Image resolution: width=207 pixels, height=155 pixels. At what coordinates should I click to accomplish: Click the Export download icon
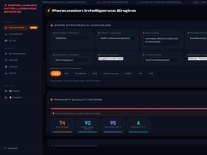[6, 73]
